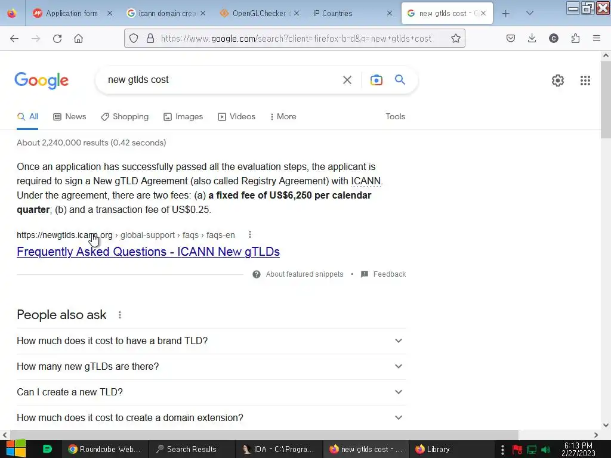Open IDA taskbar window
This screenshot has height=458, width=611.
[279, 449]
